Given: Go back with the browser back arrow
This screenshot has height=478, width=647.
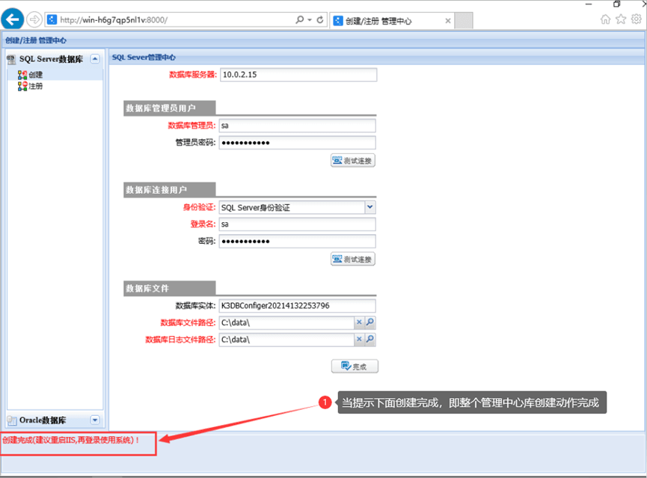Looking at the screenshot, I should (13, 19).
